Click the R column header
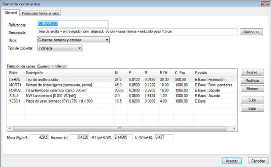Screen dimensions: 271x167 click(x=150, y=73)
